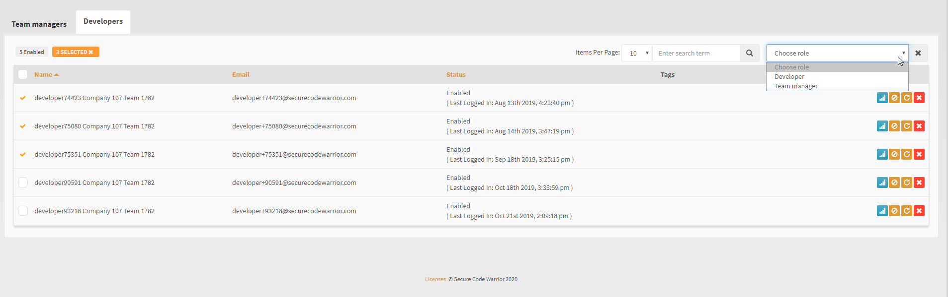Click the disable icon for developer75080

point(894,126)
